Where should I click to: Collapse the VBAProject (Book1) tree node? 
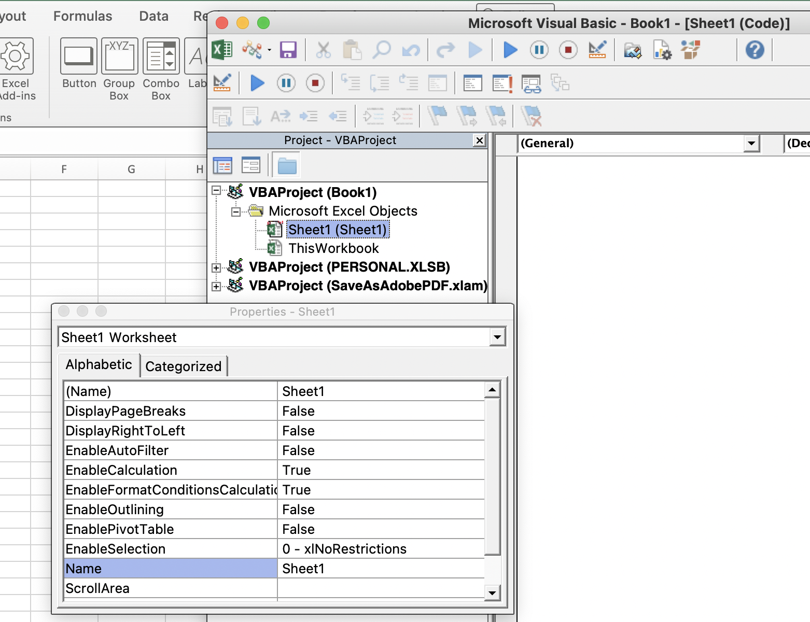pyautogui.click(x=216, y=191)
